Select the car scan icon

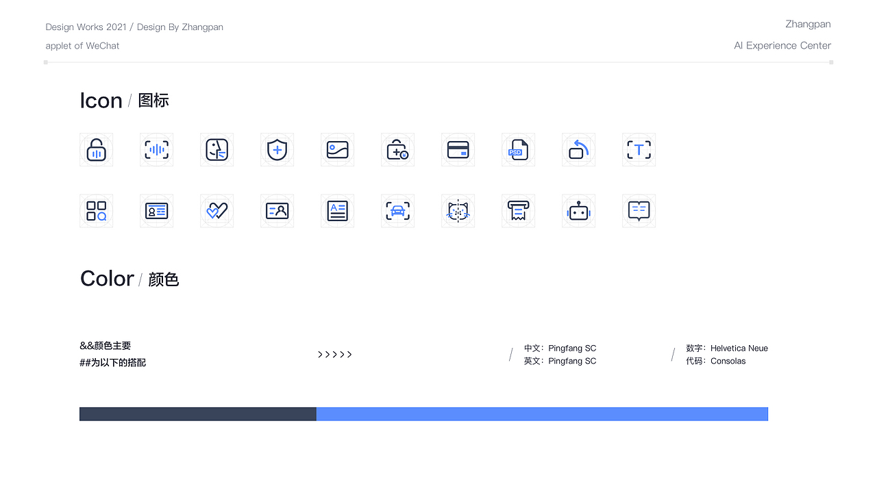(397, 211)
